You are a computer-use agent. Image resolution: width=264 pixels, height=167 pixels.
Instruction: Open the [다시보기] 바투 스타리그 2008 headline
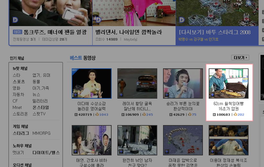(215, 32)
